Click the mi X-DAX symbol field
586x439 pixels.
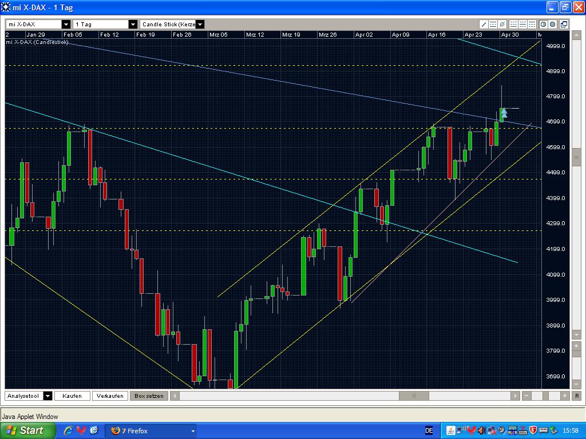pyautogui.click(x=34, y=24)
